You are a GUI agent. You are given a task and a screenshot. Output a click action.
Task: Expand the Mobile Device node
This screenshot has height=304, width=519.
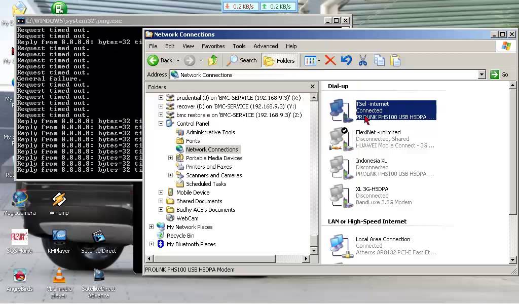(x=161, y=192)
